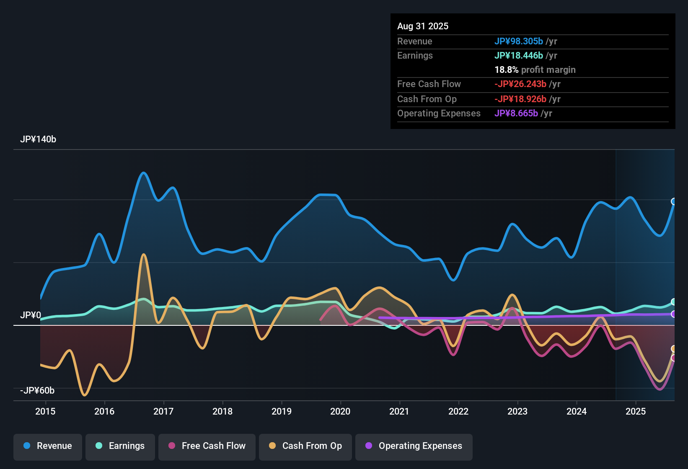688x469 pixels.
Task: Toggle the Cash From Op series off
Action: tap(305, 446)
